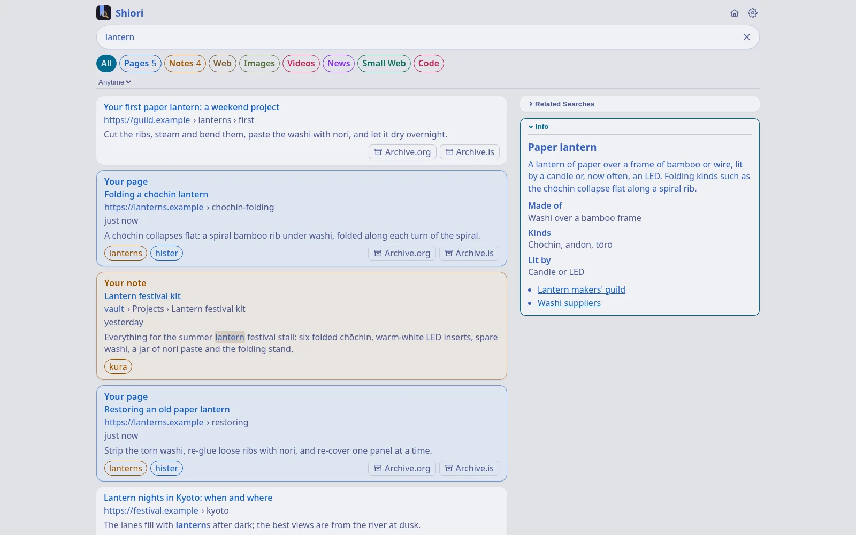Viewport: 856px width, 535px height.
Task: Open 'Lantern nights in Kyoto: when and where'
Action: click(x=188, y=498)
